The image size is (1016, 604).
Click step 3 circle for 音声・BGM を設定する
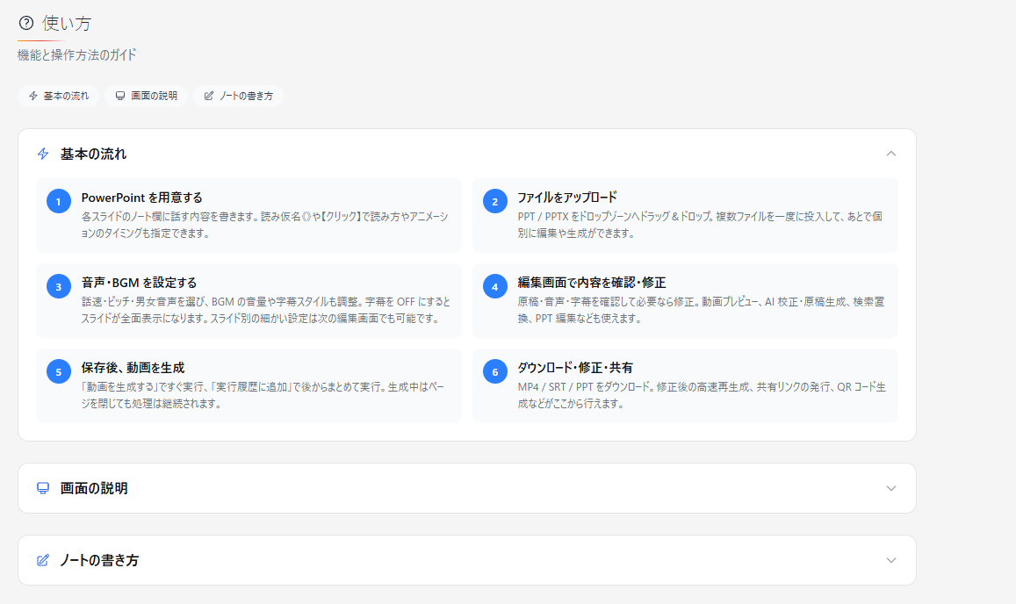tap(58, 286)
